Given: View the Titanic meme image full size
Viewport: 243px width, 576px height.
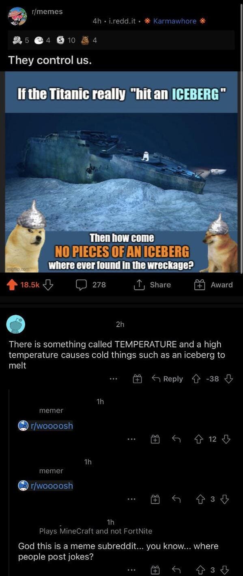Looking at the screenshot, I should [x=121, y=171].
